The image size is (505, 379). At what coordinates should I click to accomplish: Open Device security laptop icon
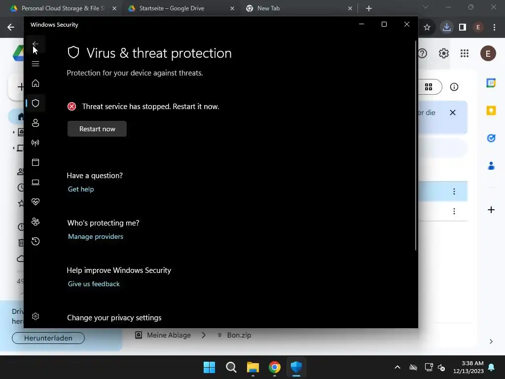coord(36,183)
